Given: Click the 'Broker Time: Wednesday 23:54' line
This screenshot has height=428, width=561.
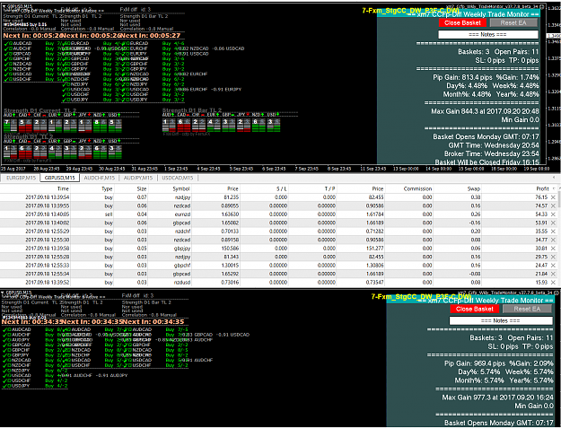Looking at the screenshot, I should point(492,153).
